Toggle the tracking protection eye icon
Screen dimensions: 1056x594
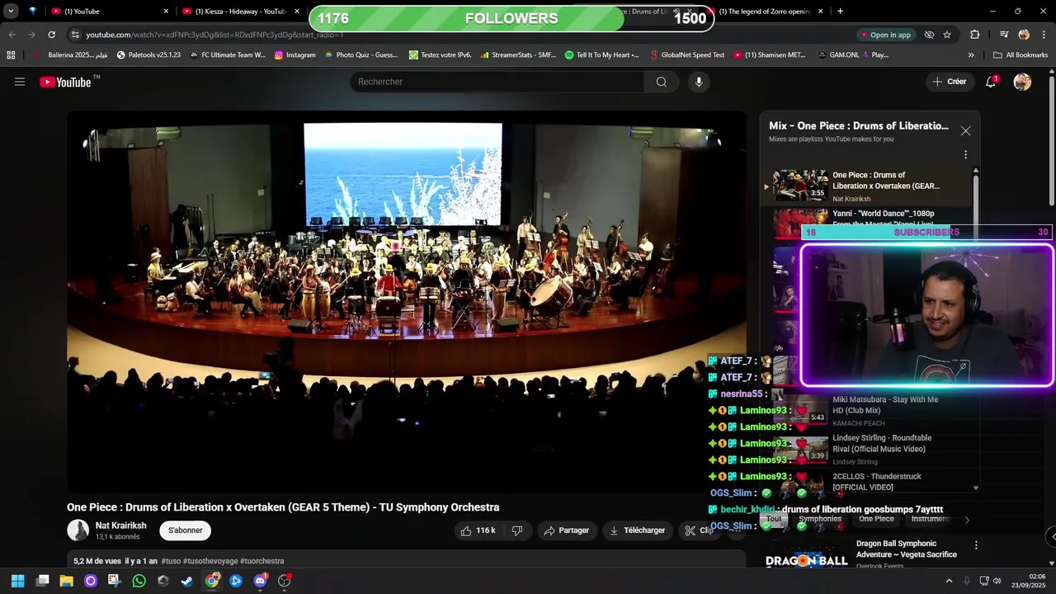coord(929,35)
